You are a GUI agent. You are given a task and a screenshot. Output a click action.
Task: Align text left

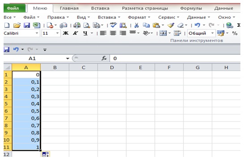coord(103,33)
